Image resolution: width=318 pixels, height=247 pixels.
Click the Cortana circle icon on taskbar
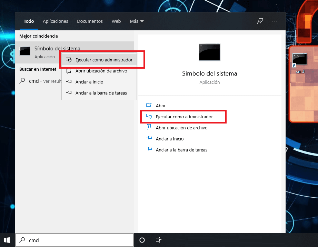pos(142,240)
